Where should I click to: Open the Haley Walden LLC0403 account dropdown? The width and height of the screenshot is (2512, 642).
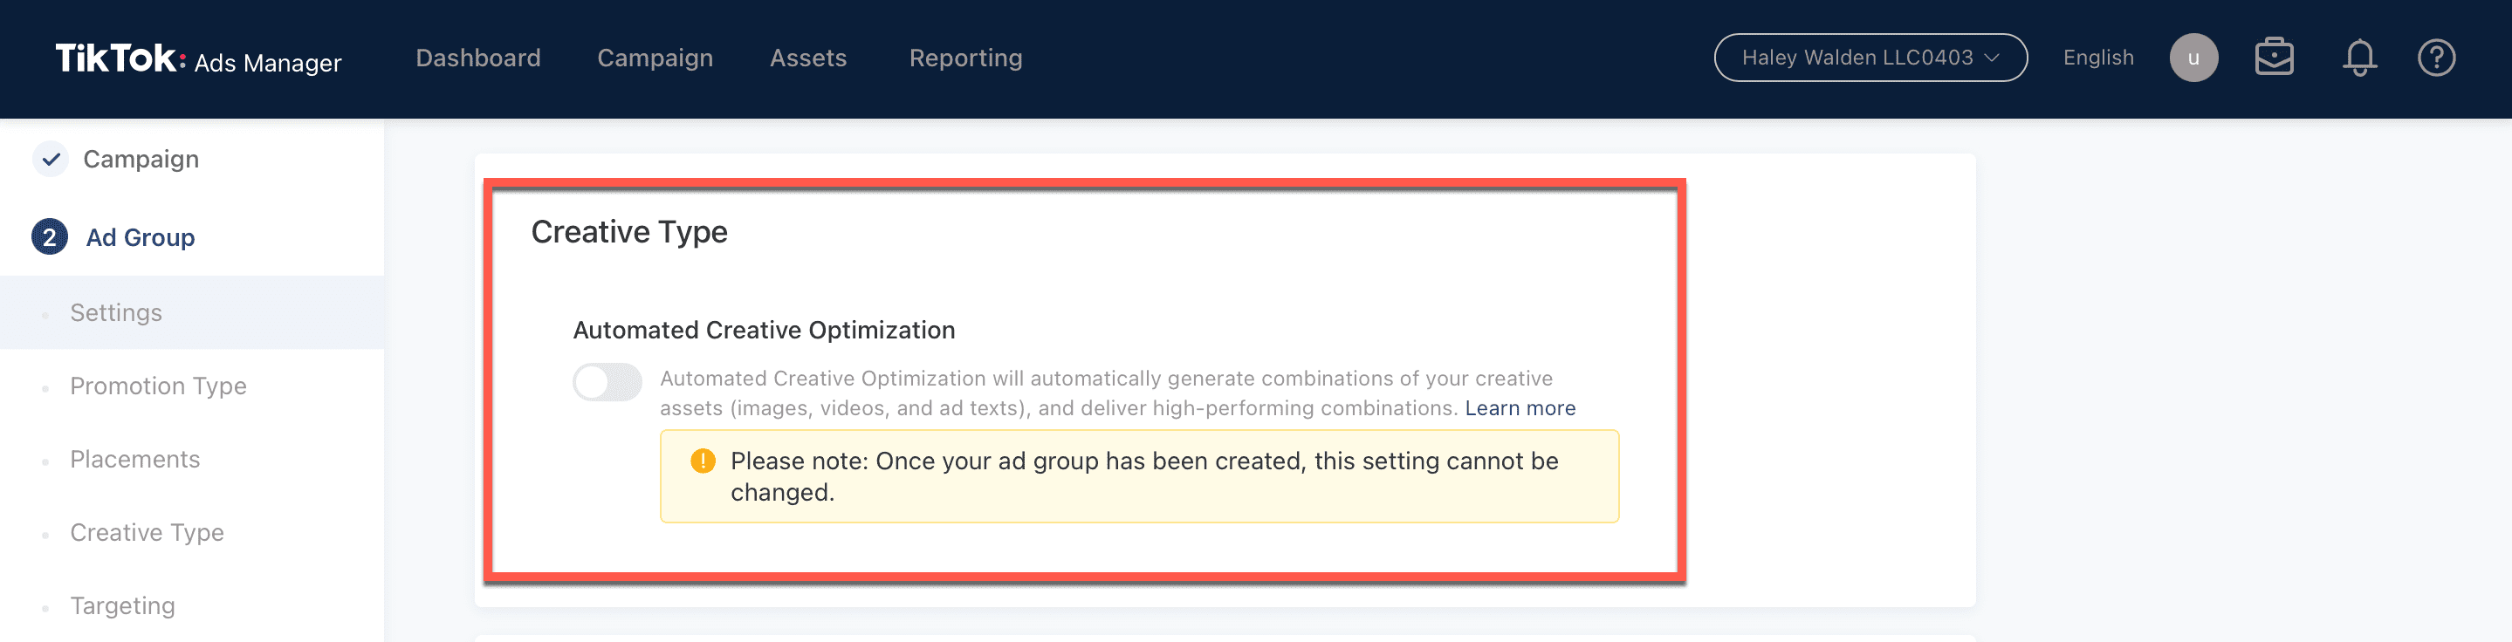[x=1870, y=58]
